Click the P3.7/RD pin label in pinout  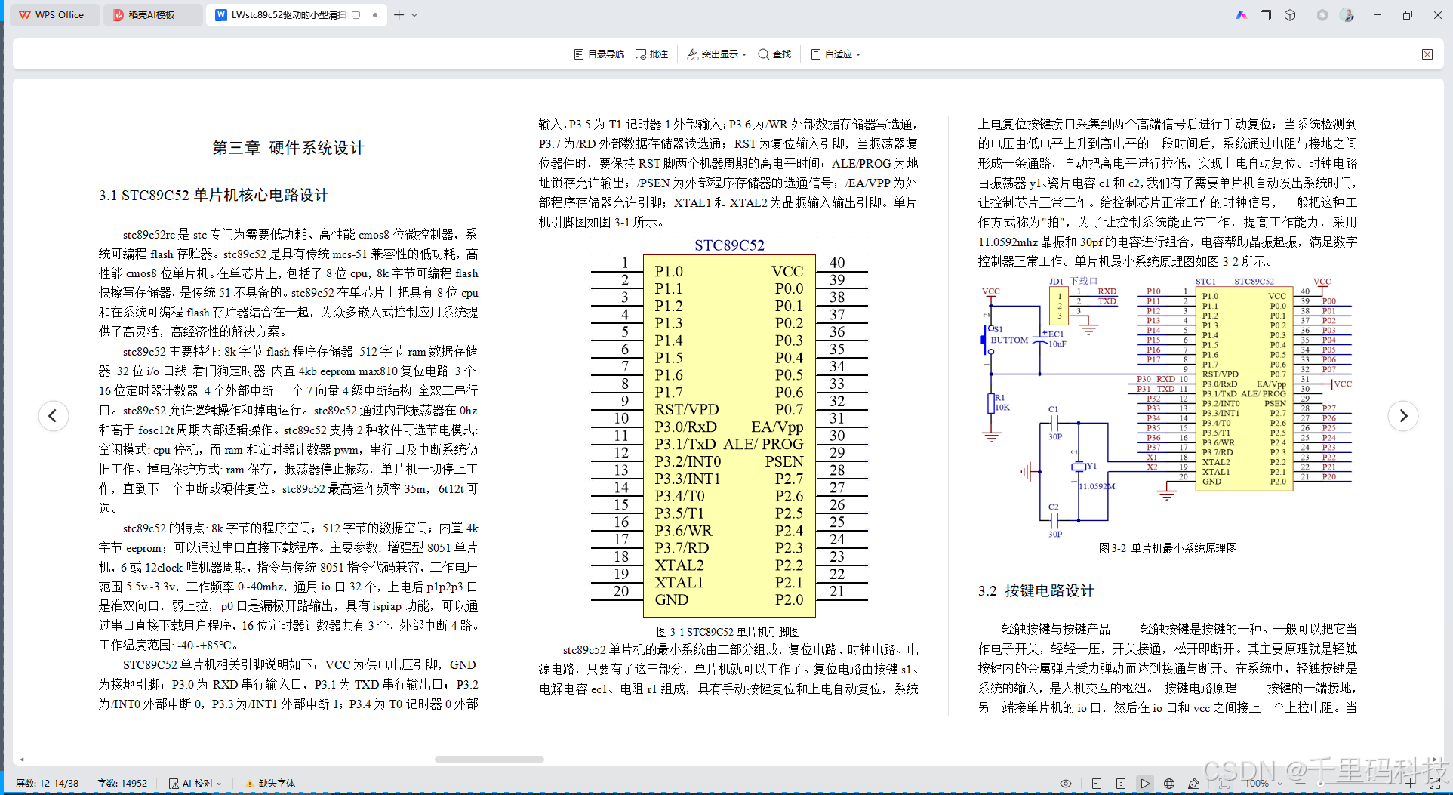coord(682,547)
